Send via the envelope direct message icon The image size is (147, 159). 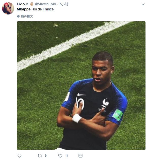click(x=80, y=156)
